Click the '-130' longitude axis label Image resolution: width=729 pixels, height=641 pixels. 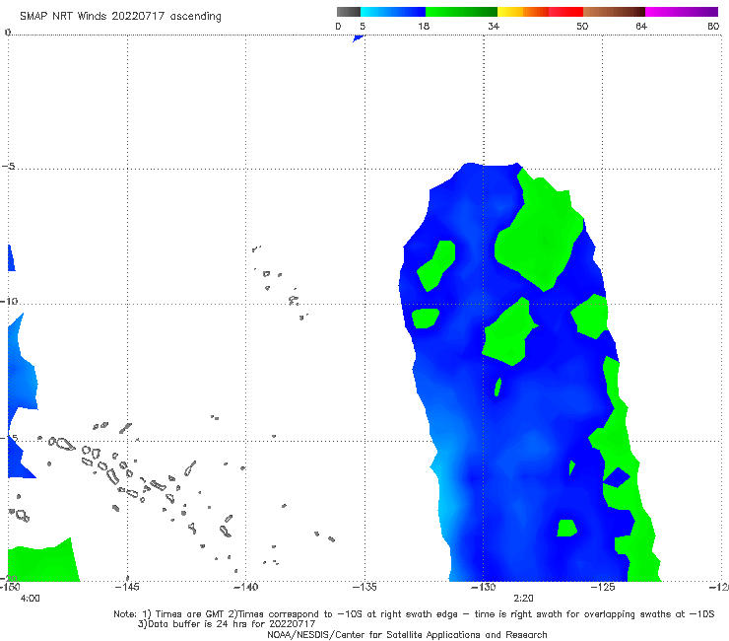click(x=484, y=587)
